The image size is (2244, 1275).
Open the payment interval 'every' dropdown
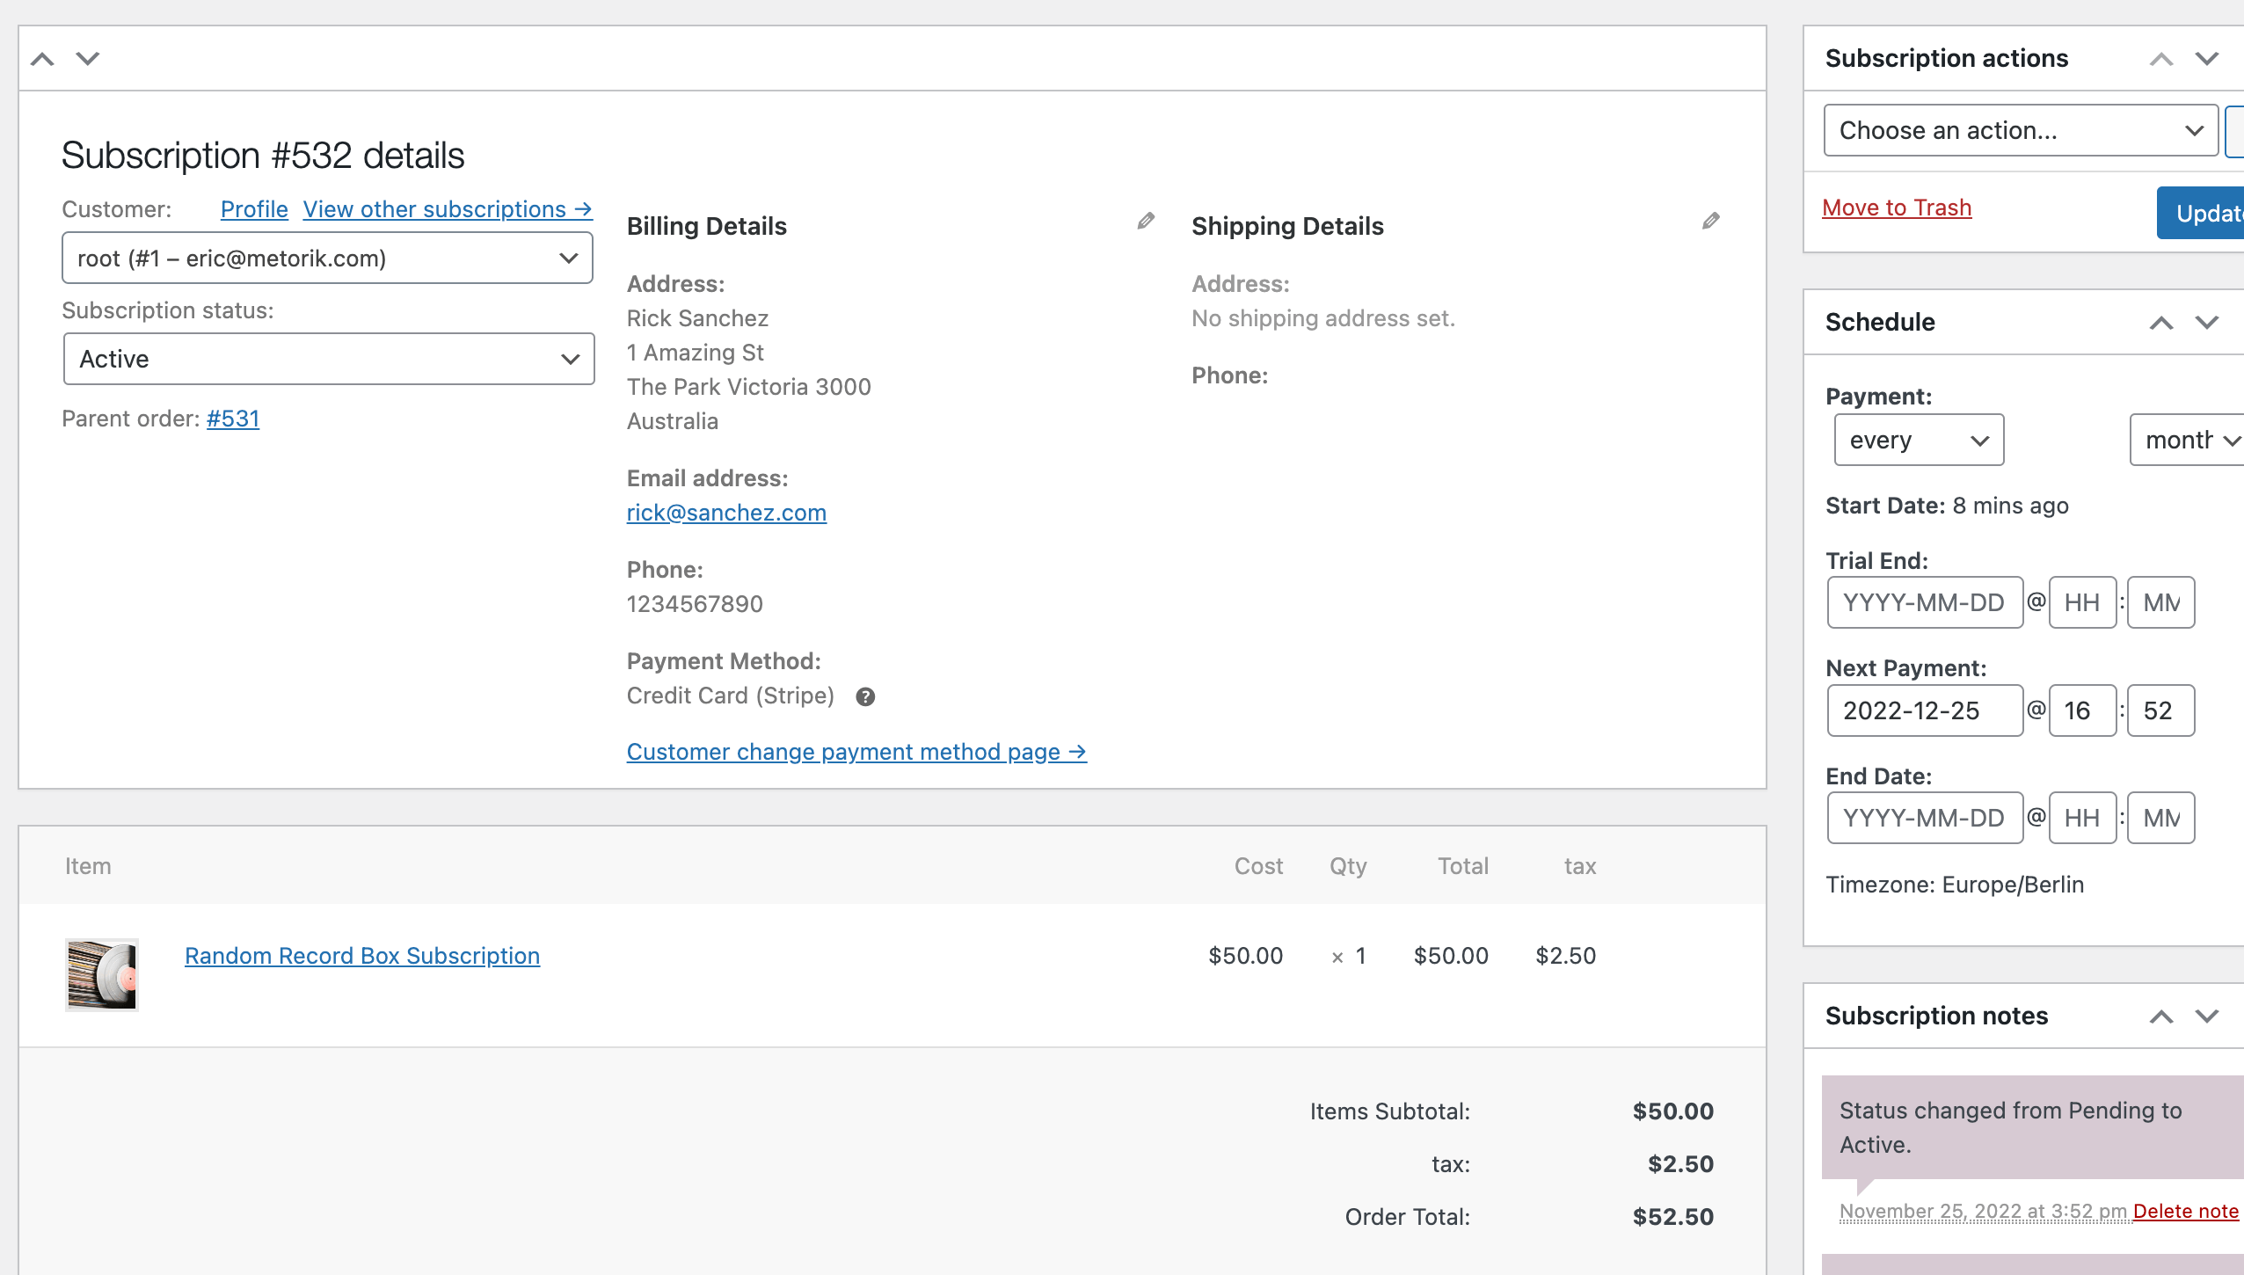pos(1918,440)
